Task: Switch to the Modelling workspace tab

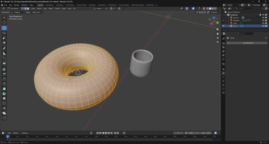Action: [49, 5]
